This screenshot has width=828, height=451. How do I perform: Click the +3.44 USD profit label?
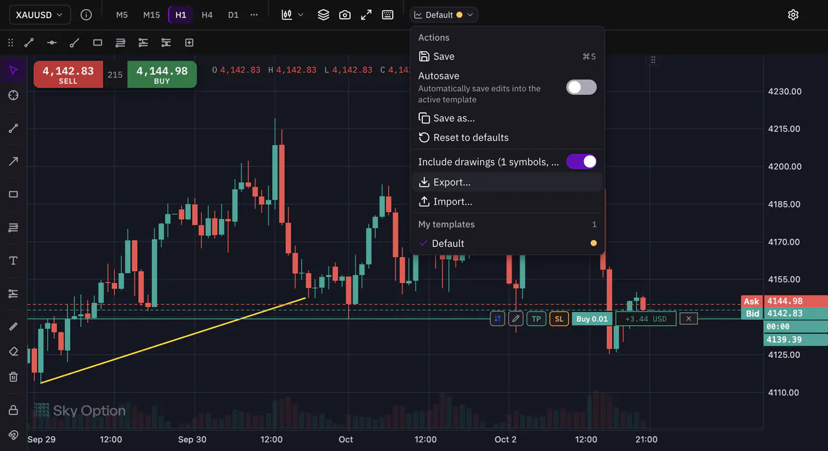(x=646, y=319)
